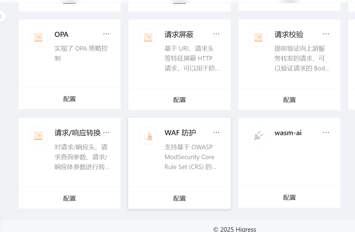Open the more options menu for 请求校验

326,34
